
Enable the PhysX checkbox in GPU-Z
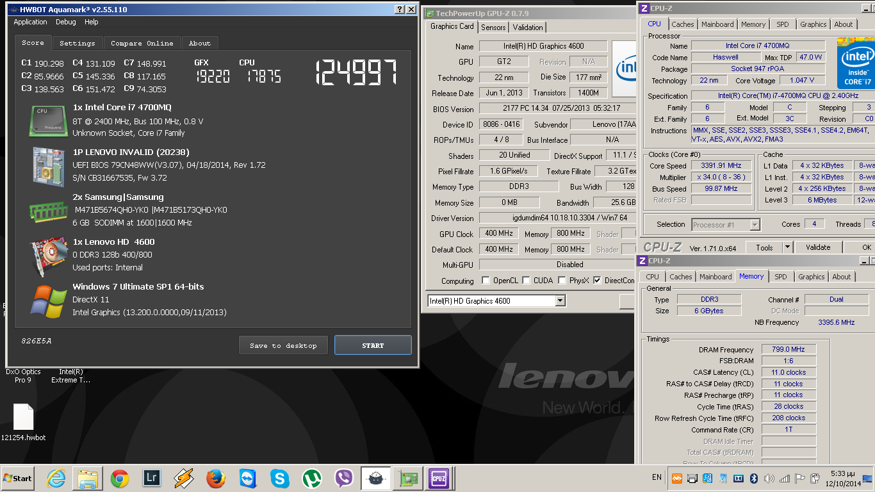tap(562, 281)
